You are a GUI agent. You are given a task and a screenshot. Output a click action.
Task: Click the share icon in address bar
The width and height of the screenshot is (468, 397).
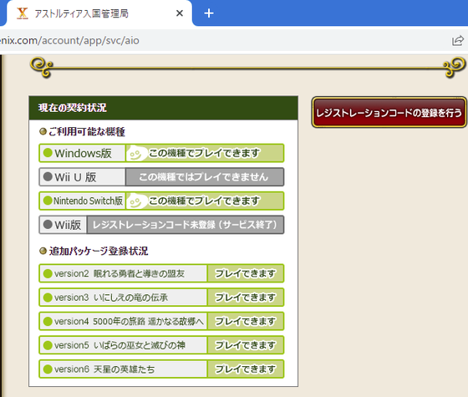[x=458, y=40]
